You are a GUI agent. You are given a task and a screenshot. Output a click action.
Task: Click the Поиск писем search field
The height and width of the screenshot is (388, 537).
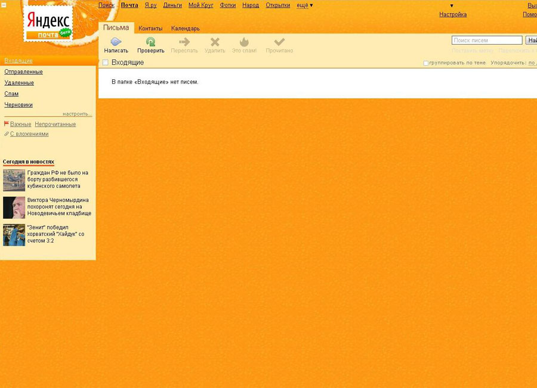click(487, 41)
